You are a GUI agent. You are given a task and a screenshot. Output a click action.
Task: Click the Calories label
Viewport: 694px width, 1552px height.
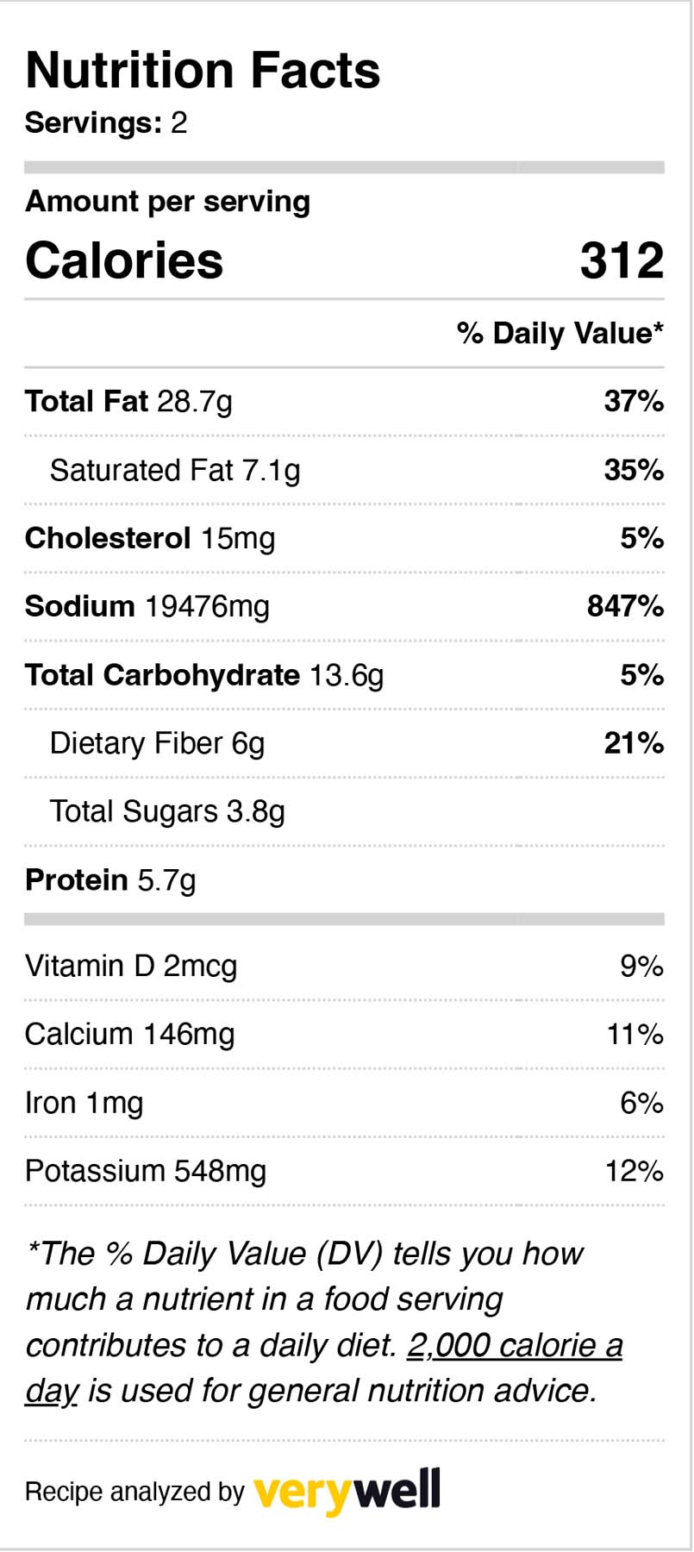coord(124,260)
